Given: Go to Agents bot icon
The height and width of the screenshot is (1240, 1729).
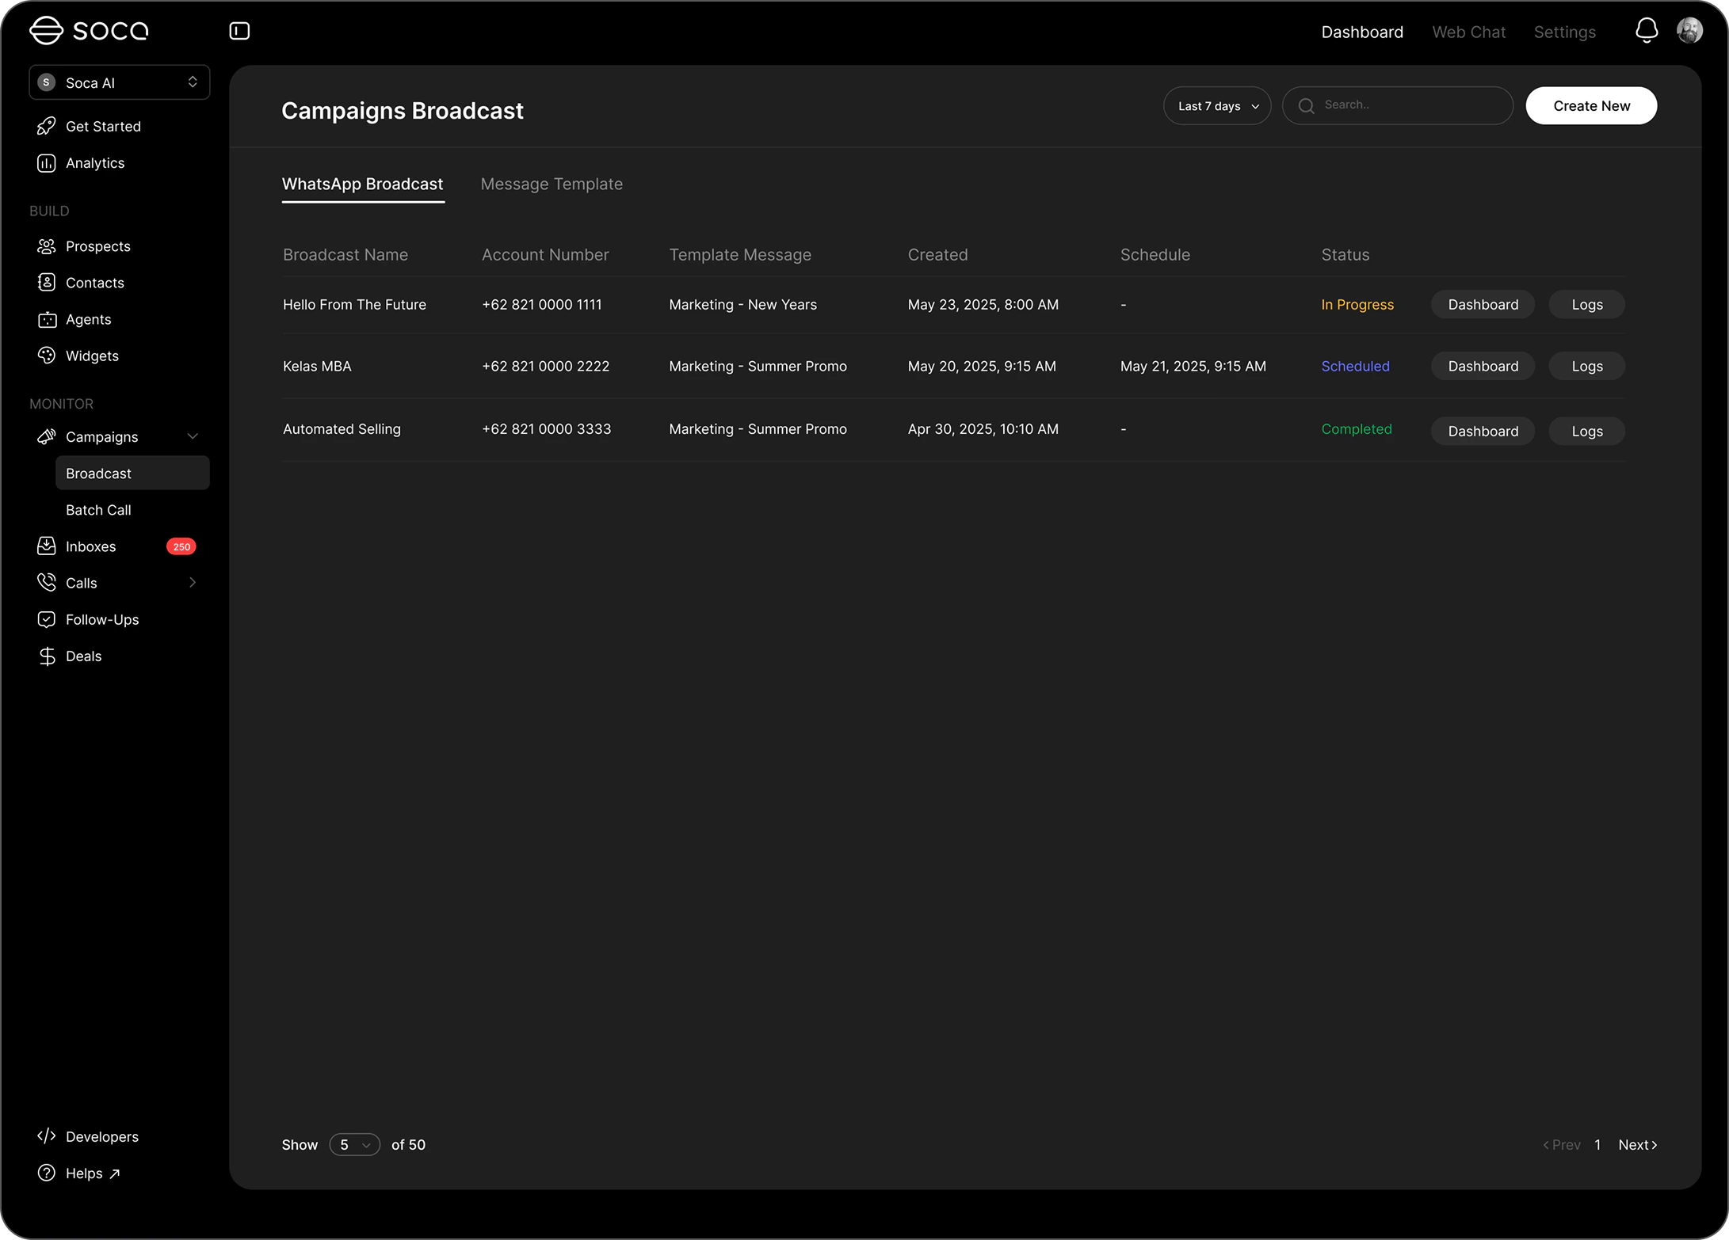Looking at the screenshot, I should (47, 319).
